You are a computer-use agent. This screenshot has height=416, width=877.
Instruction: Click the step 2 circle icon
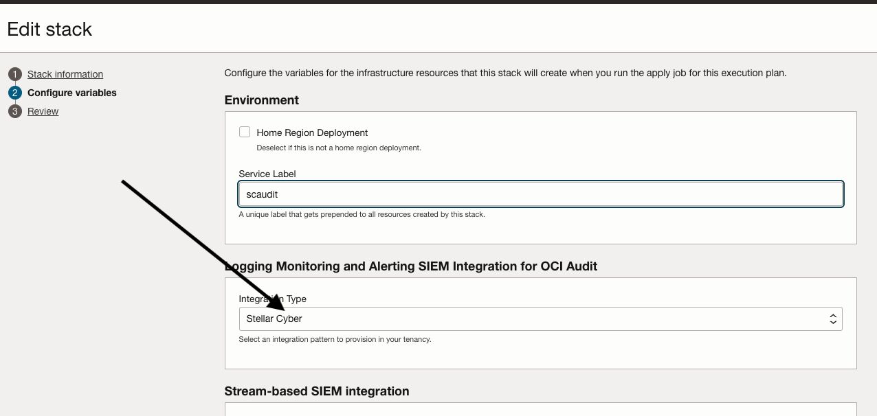(15, 93)
